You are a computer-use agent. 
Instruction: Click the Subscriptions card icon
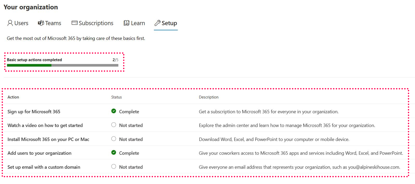pos(74,23)
